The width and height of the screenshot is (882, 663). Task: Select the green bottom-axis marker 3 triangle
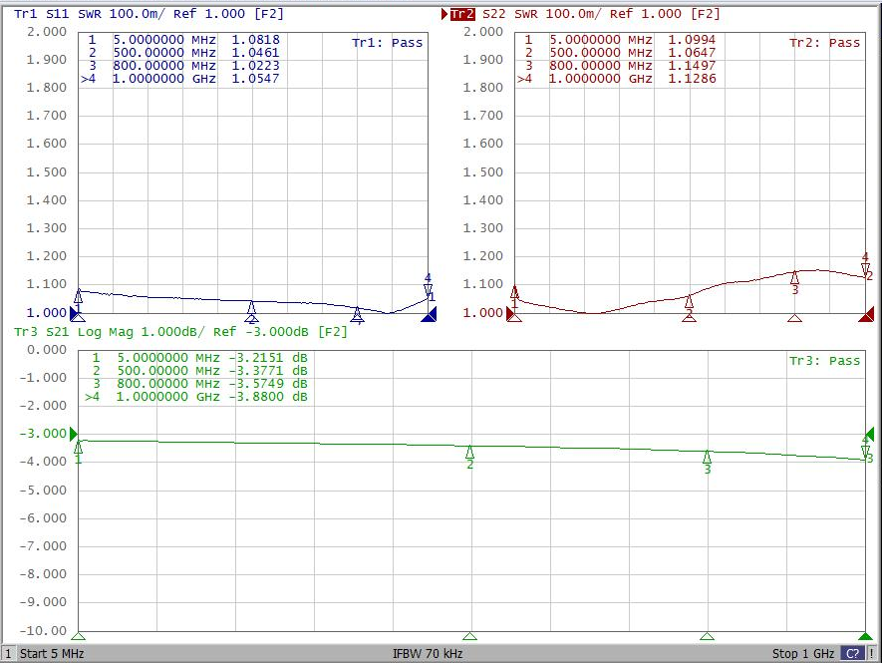click(x=707, y=636)
